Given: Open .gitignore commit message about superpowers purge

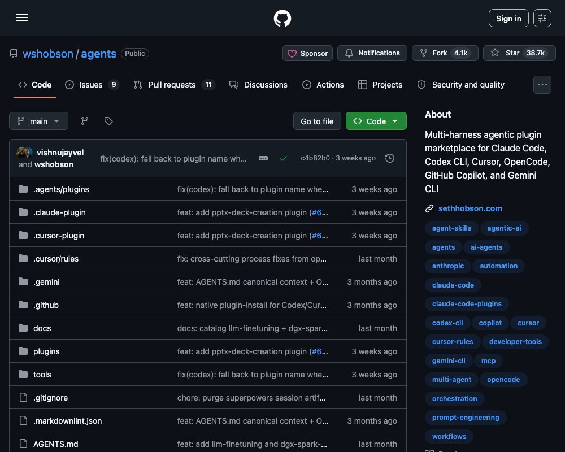Looking at the screenshot, I should click(251, 398).
